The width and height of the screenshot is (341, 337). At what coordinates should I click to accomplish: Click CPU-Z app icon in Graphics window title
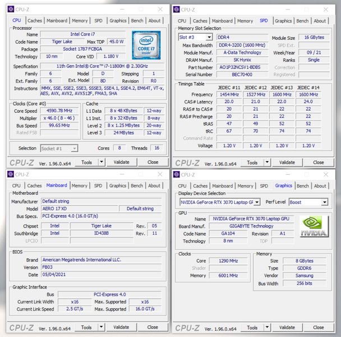pyautogui.click(x=176, y=175)
